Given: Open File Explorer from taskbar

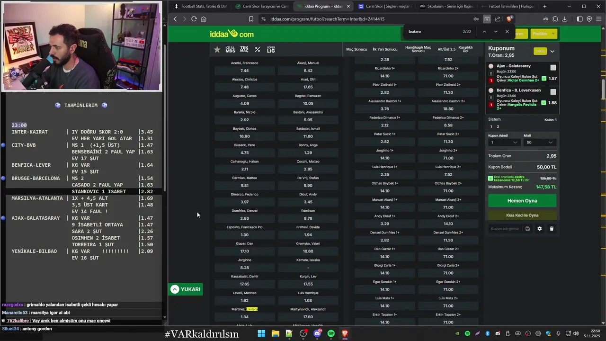Looking at the screenshot, I should pyautogui.click(x=275, y=333).
